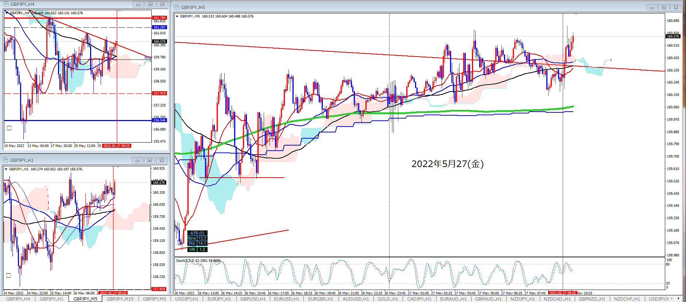686x302 pixels.
Task: Tick the square checkbox in H1 chart
Action: click(8, 275)
